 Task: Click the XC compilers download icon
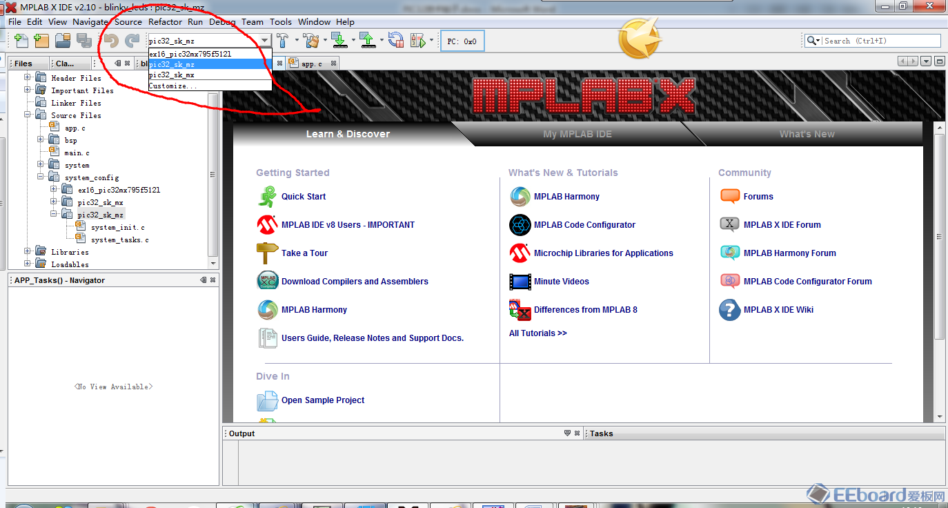click(x=267, y=282)
